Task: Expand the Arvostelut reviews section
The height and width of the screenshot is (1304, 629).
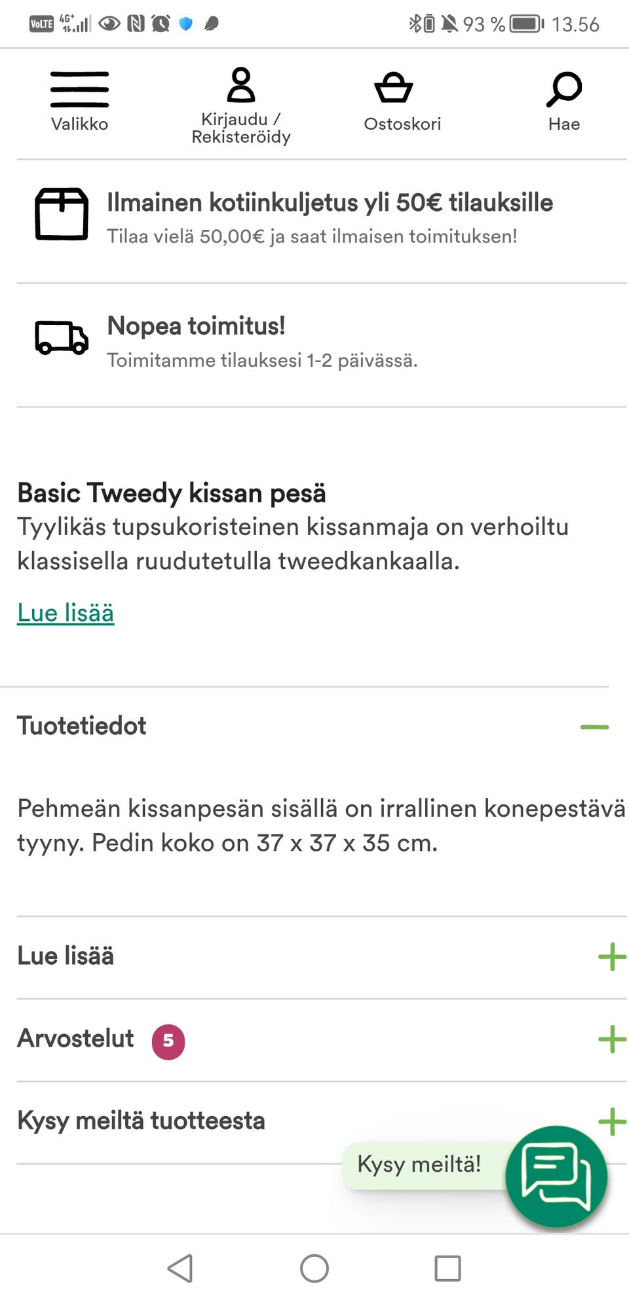Action: [x=611, y=1039]
